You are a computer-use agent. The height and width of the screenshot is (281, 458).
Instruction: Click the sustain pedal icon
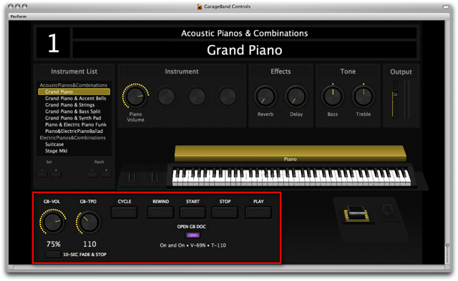pyautogui.click(x=356, y=215)
